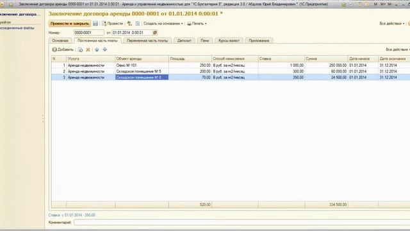410x231 pixels.
Task: Click the Номер input field 0000-0001
Action: pyautogui.click(x=89, y=33)
